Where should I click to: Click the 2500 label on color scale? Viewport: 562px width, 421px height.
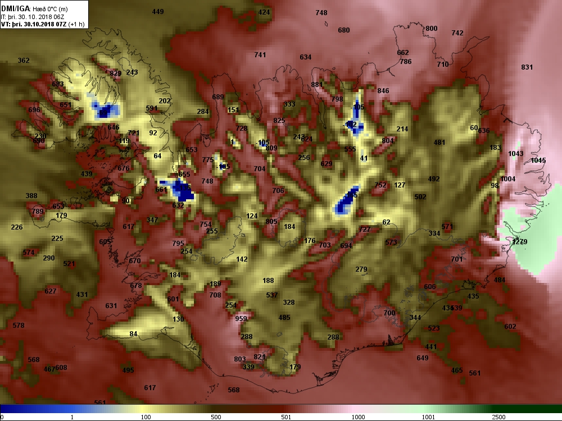click(498, 417)
